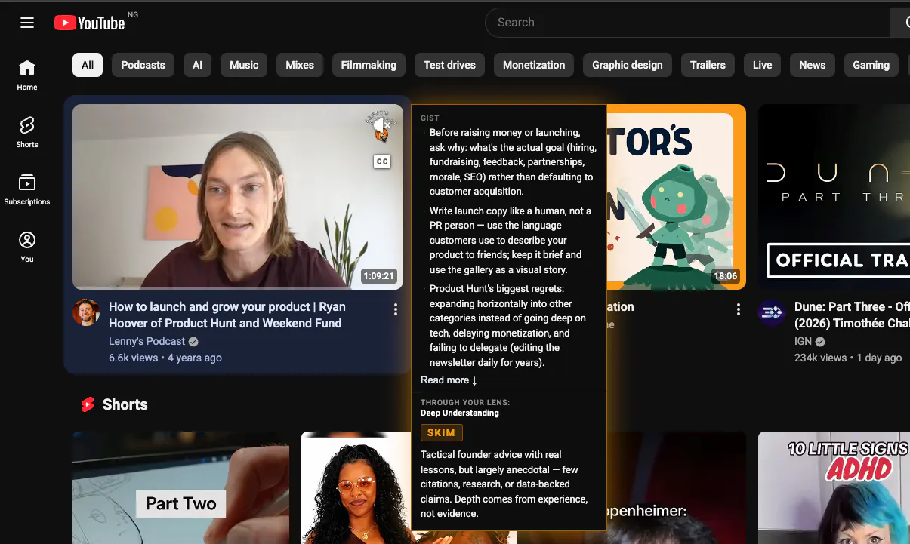Click the Shorts section heading

pyautogui.click(x=125, y=405)
